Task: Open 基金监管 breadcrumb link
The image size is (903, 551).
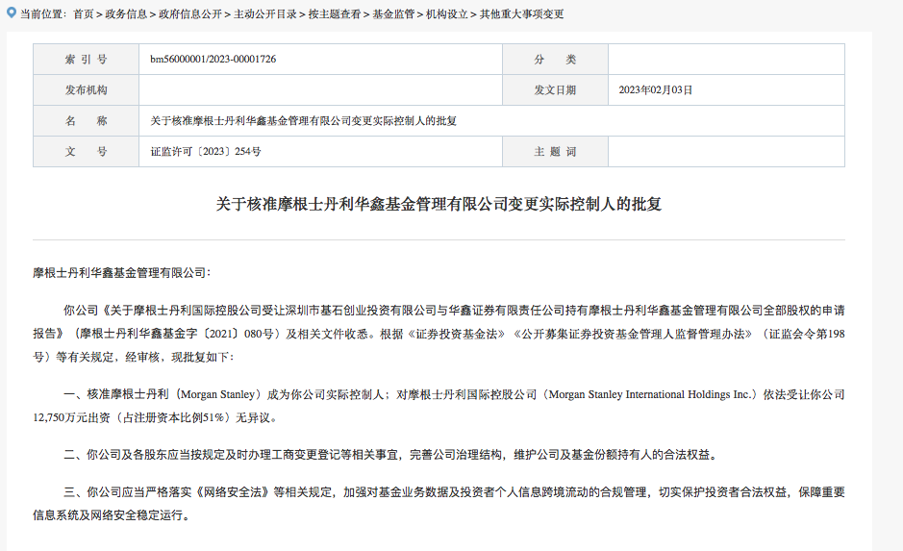Action: coord(393,13)
